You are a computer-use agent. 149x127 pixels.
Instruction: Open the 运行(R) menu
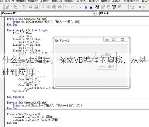tap(81, 1)
